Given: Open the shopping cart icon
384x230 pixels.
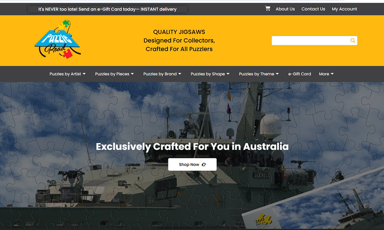Looking at the screenshot, I should click(x=268, y=8).
